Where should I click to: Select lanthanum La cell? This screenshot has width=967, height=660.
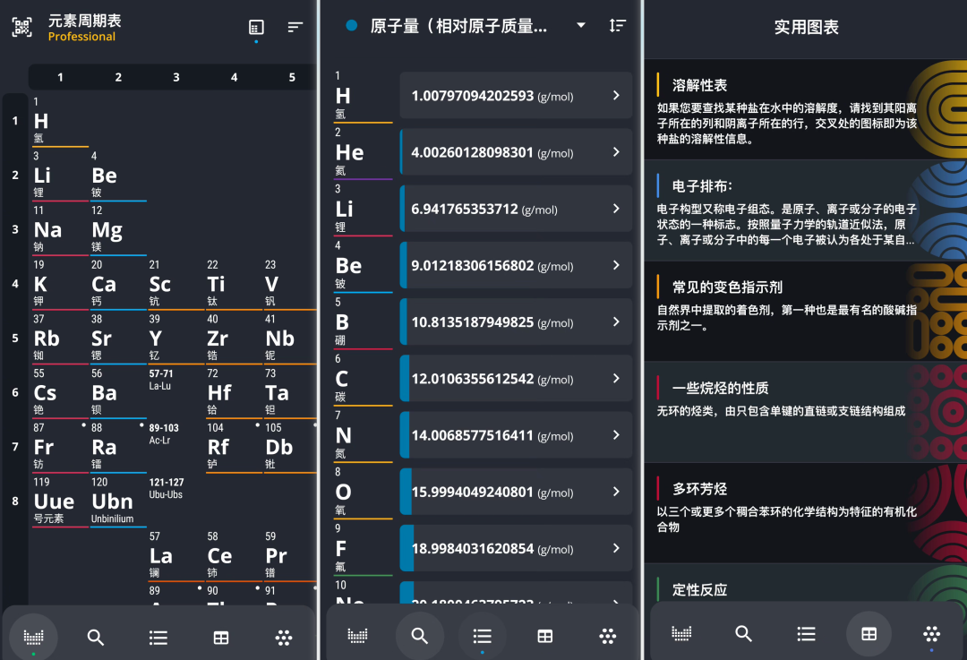pos(175,555)
